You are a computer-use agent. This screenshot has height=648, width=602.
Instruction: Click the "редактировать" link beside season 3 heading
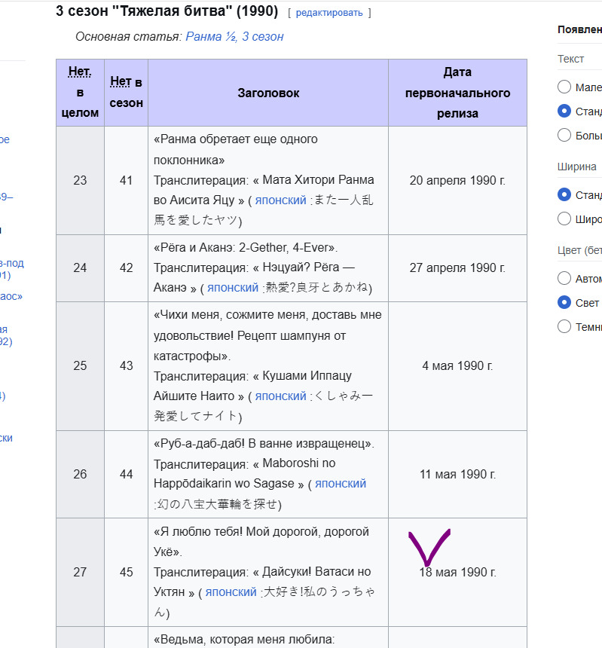pyautogui.click(x=329, y=13)
